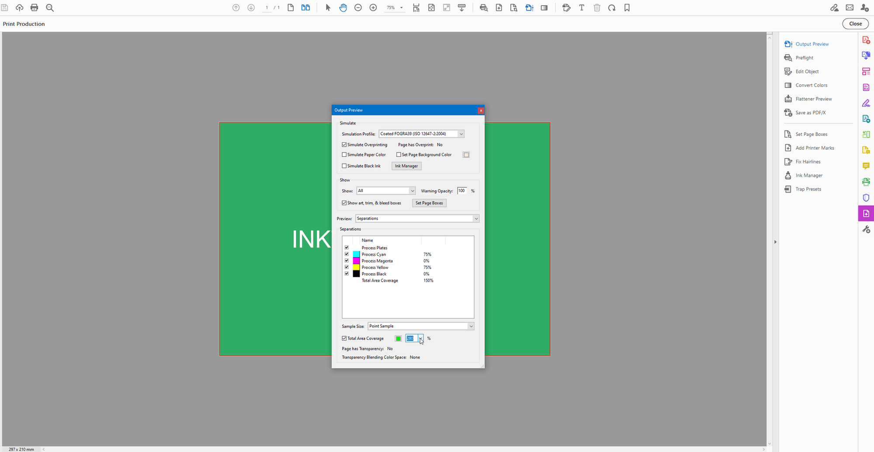Click the Delete trash icon
The height and width of the screenshot is (452, 874).
click(597, 7)
